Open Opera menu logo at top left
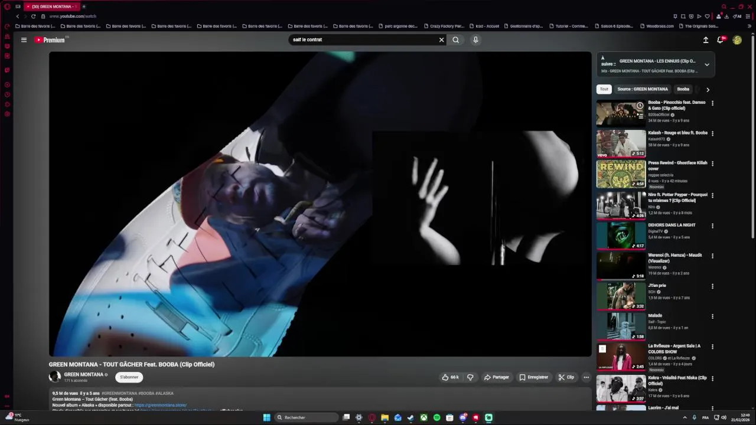The image size is (756, 425). (x=7, y=6)
